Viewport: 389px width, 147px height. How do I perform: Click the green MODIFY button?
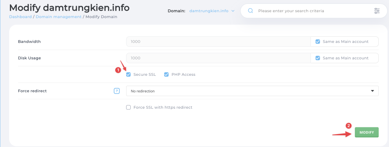367,132
